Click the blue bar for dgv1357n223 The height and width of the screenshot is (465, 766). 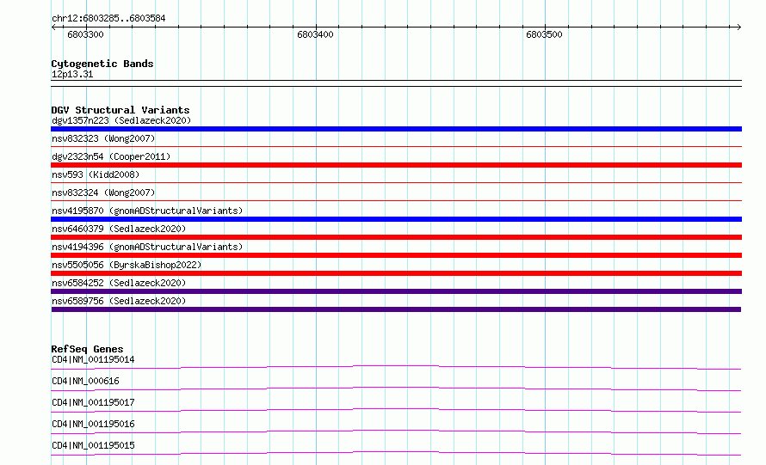396,129
